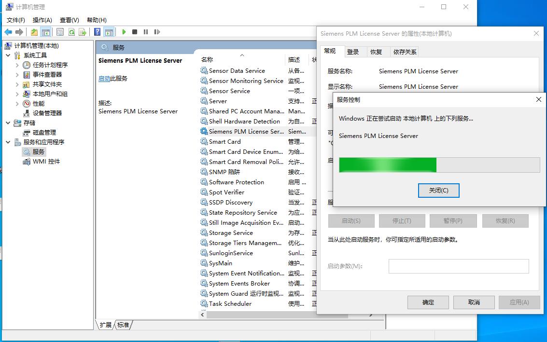Click the export list toolbar icon
This screenshot has width=547, height=342.
pyautogui.click(x=83, y=32)
